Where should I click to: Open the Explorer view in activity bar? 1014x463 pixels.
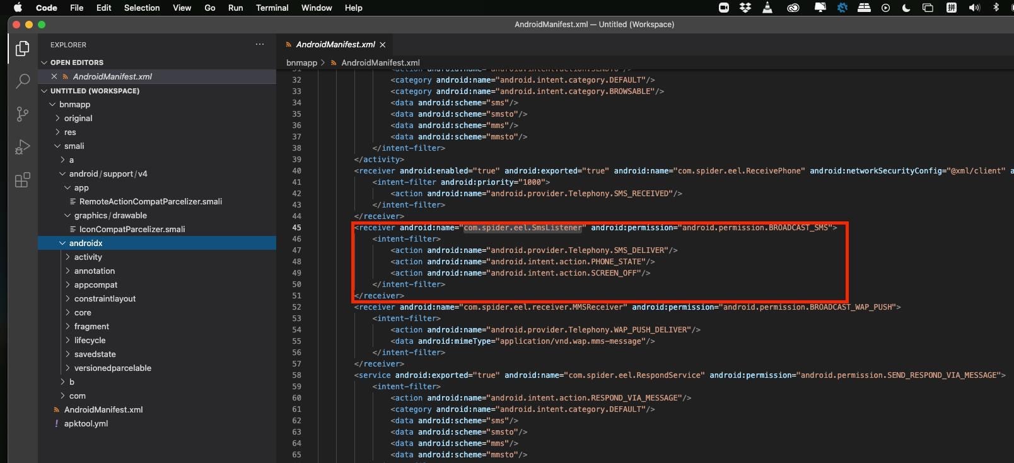pyautogui.click(x=23, y=49)
